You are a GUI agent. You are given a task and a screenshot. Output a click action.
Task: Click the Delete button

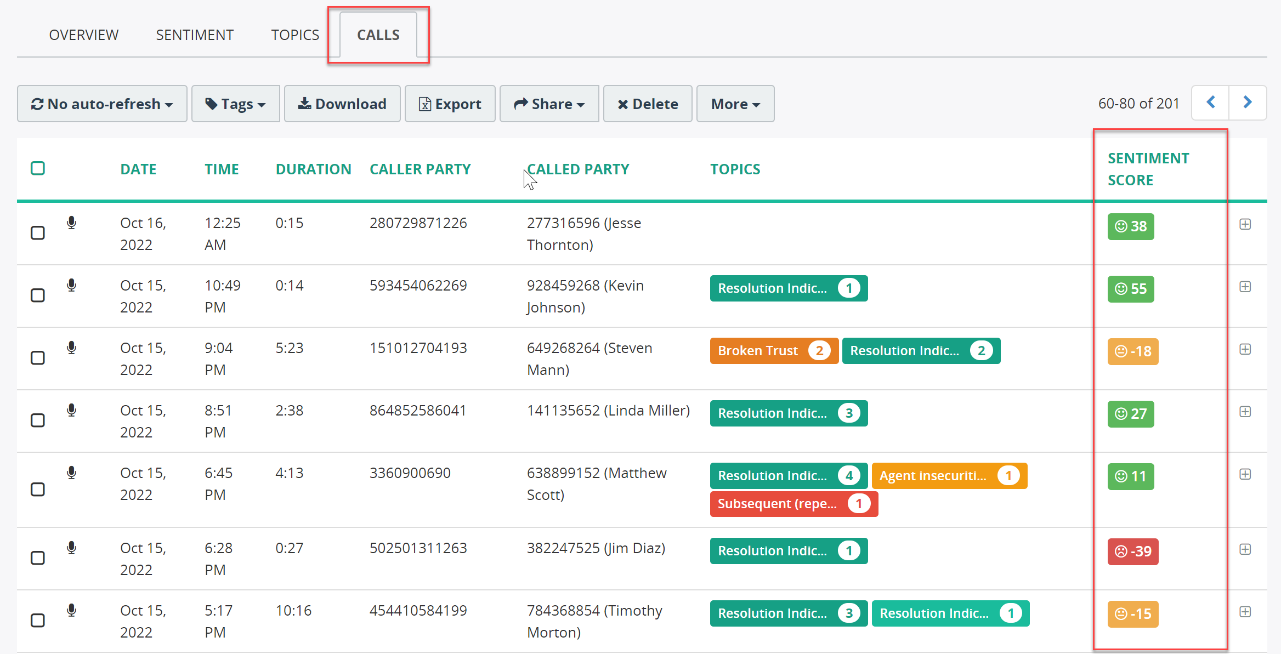648,104
